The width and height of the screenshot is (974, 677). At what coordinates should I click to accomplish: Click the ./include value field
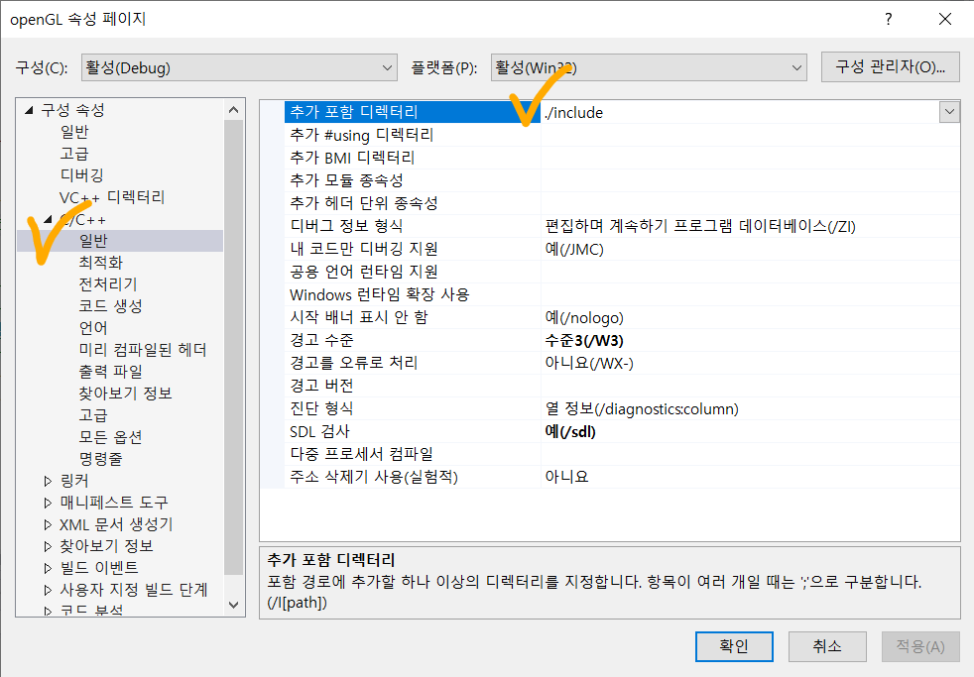[x=741, y=112]
